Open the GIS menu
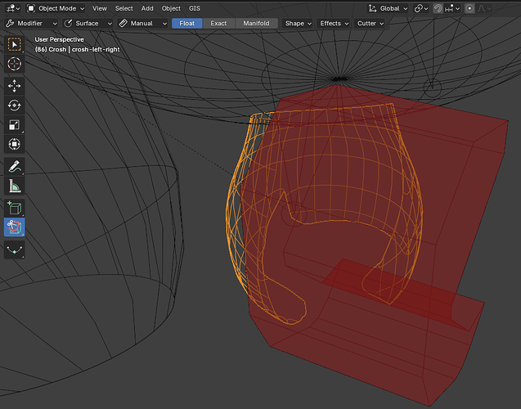 (x=195, y=8)
